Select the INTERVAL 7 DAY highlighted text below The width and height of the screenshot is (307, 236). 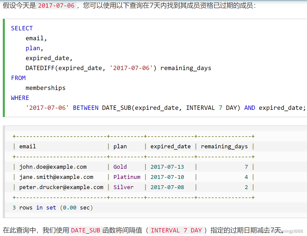click(x=176, y=230)
